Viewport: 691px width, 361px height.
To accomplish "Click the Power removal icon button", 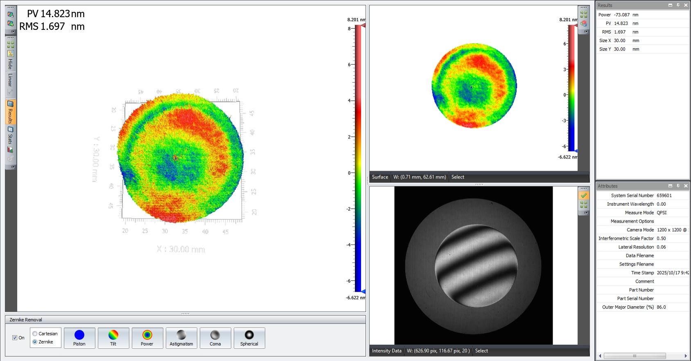I will 147,338.
